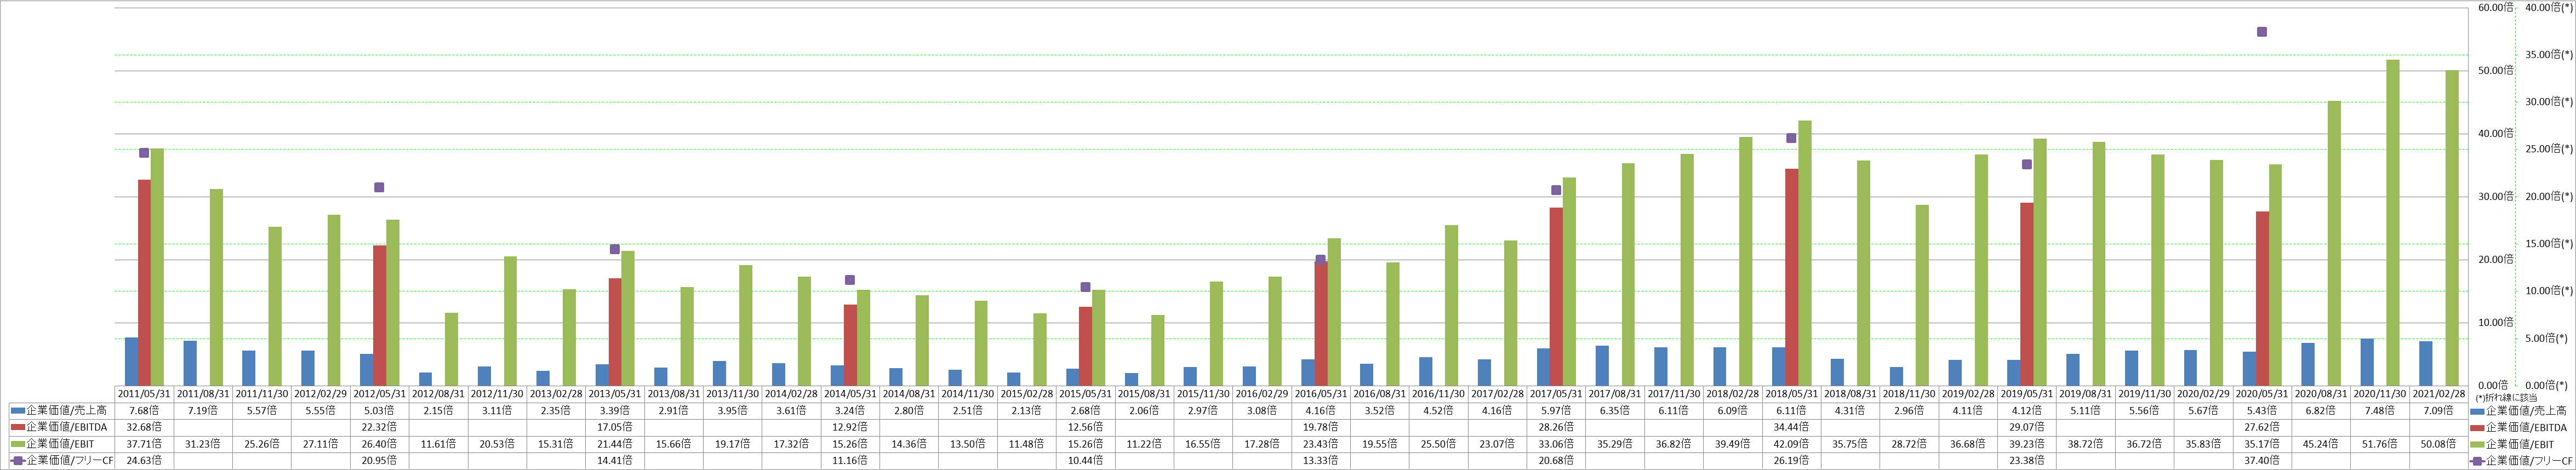2576x470 pixels.
Task: Click the red EBITDA bar for 2018/05/31
Action: pyautogui.click(x=1791, y=277)
